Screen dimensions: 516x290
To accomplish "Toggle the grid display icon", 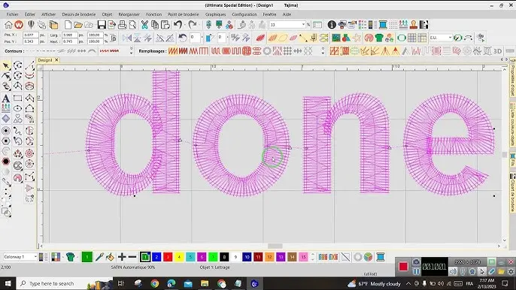I will 412,38.
